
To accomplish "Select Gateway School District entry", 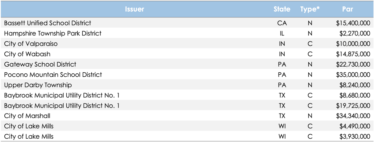I will (40, 64).
